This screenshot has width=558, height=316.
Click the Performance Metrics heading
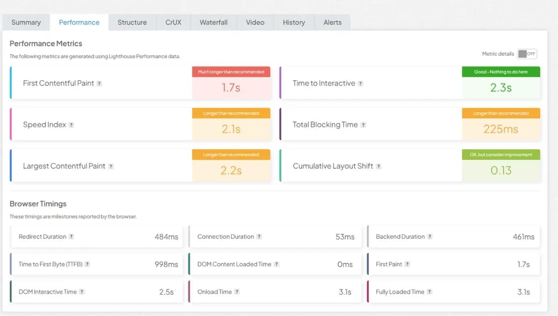coord(46,44)
